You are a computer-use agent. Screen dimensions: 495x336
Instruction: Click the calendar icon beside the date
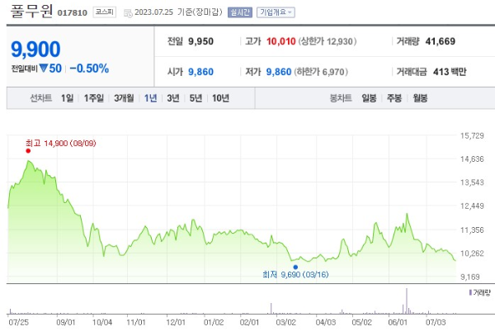(128, 13)
